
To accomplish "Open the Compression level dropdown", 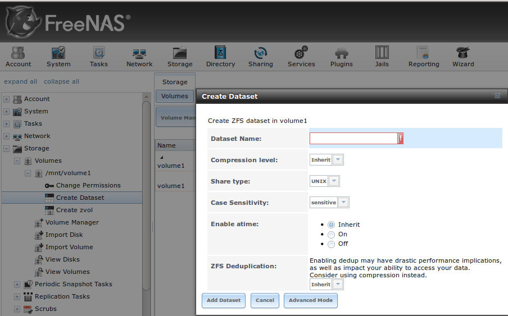I will (338, 160).
